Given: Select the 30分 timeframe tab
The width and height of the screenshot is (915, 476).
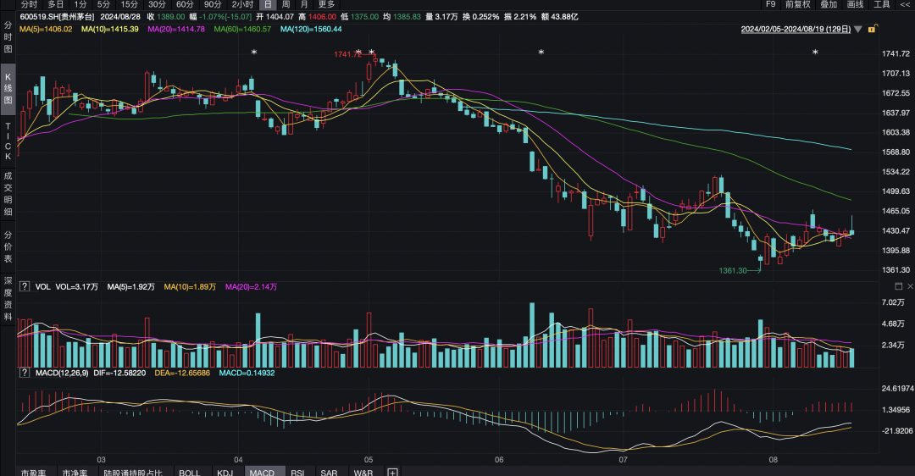Looking at the screenshot, I should (x=157, y=4).
